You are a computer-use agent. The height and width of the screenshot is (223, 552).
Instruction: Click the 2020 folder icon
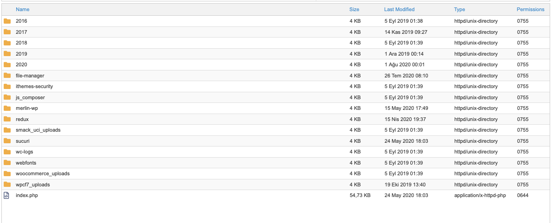(x=7, y=65)
